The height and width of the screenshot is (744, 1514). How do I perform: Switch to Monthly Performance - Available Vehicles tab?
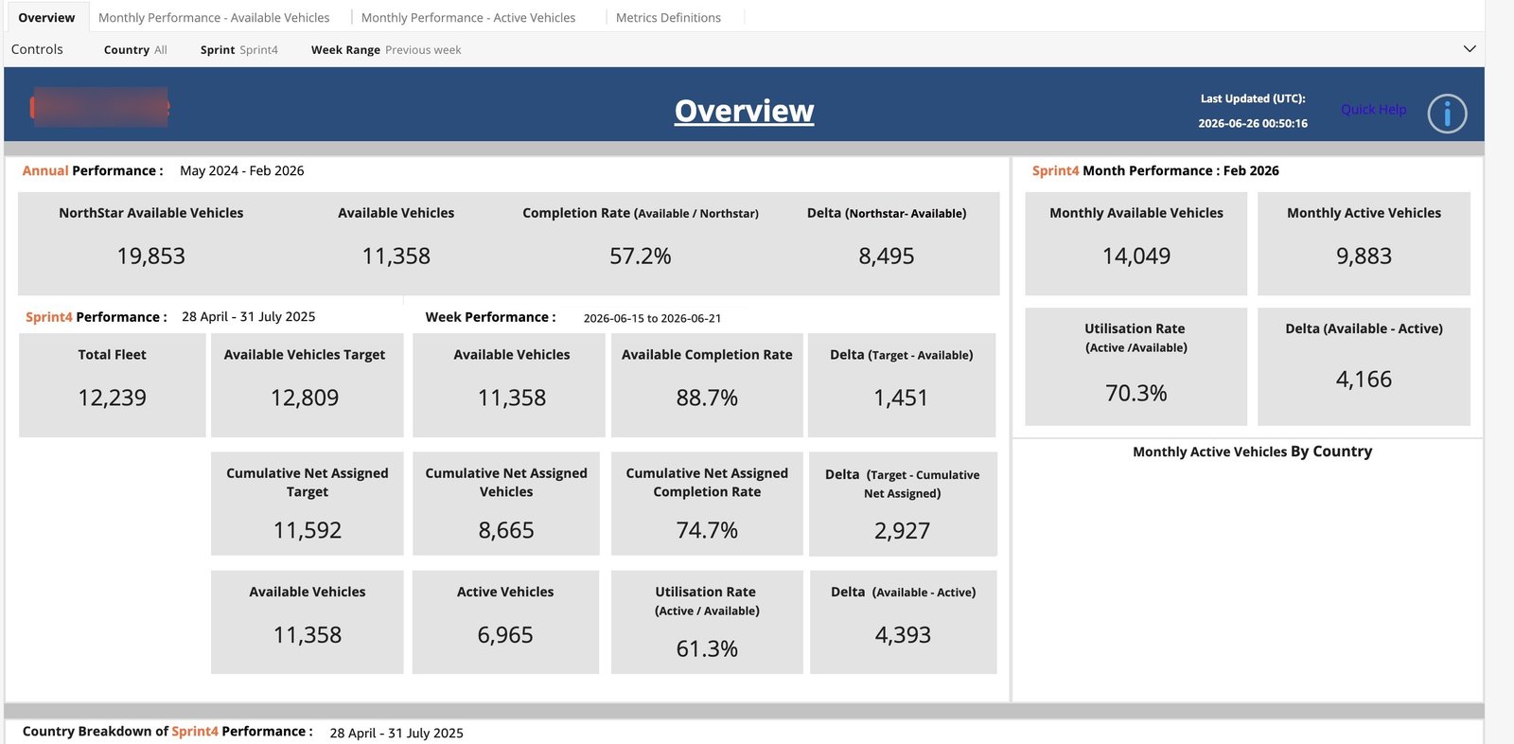[214, 17]
